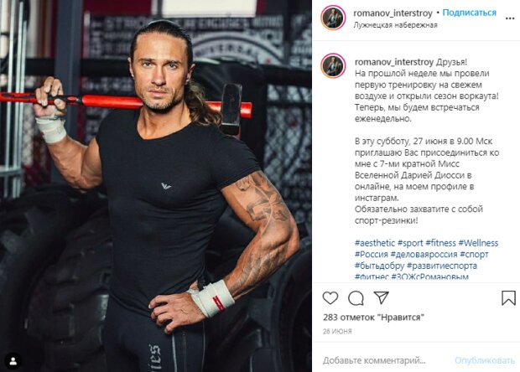This screenshot has height=372, width=520.
Task: Click Опубликовать to post comment
Action: point(485,360)
